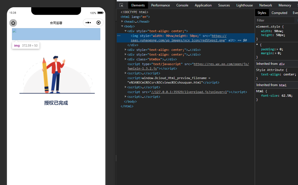The image size is (298, 185).
Task: Open the Application tab
Action: click(x=203, y=5)
